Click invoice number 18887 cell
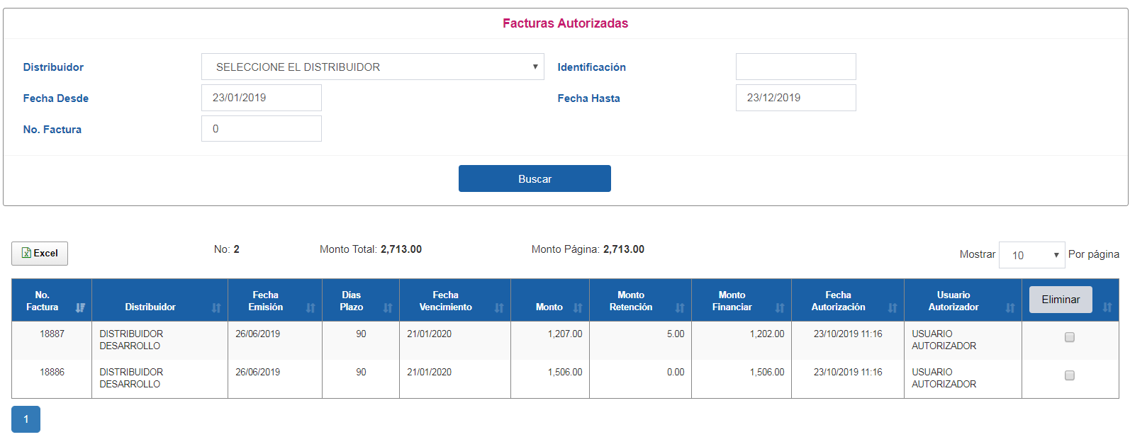The width and height of the screenshot is (1130, 437). [x=52, y=334]
